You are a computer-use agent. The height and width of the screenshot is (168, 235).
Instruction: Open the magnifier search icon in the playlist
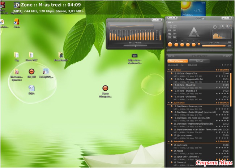(x=228, y=65)
